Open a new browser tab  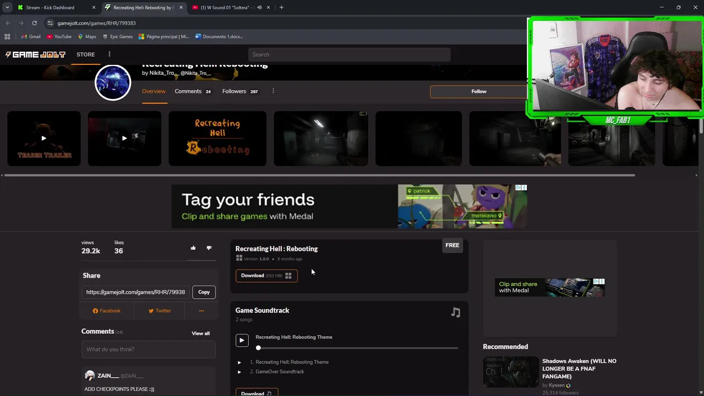click(281, 8)
